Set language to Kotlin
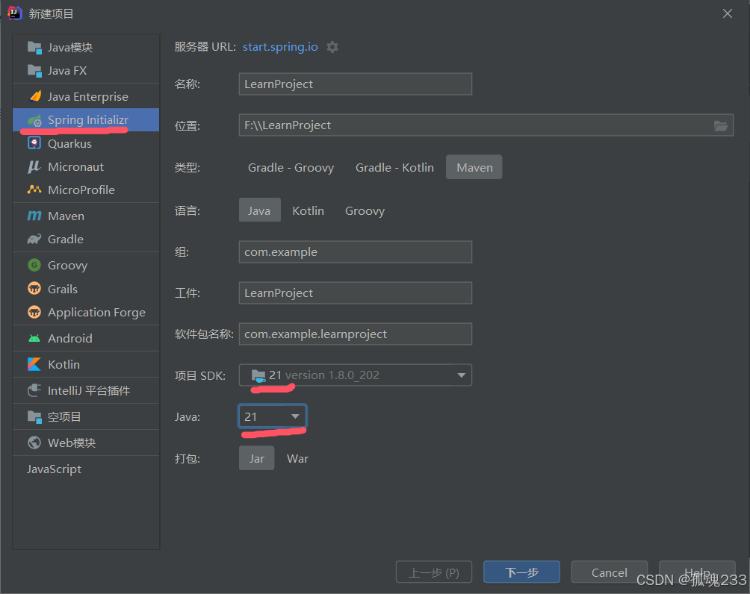Screen dimensions: 750x594 (x=308, y=210)
